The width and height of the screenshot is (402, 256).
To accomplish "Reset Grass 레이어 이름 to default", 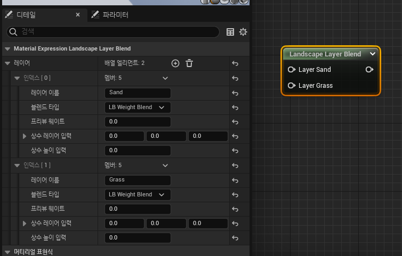I will pyautogui.click(x=235, y=180).
